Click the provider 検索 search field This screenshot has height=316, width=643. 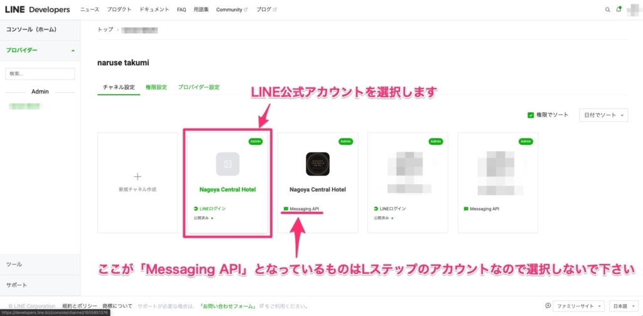(40, 74)
